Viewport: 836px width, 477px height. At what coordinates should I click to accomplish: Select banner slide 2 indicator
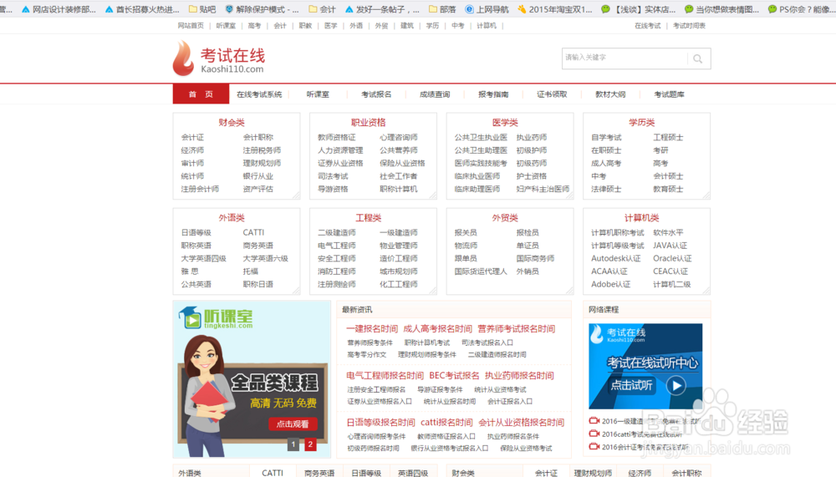310,444
